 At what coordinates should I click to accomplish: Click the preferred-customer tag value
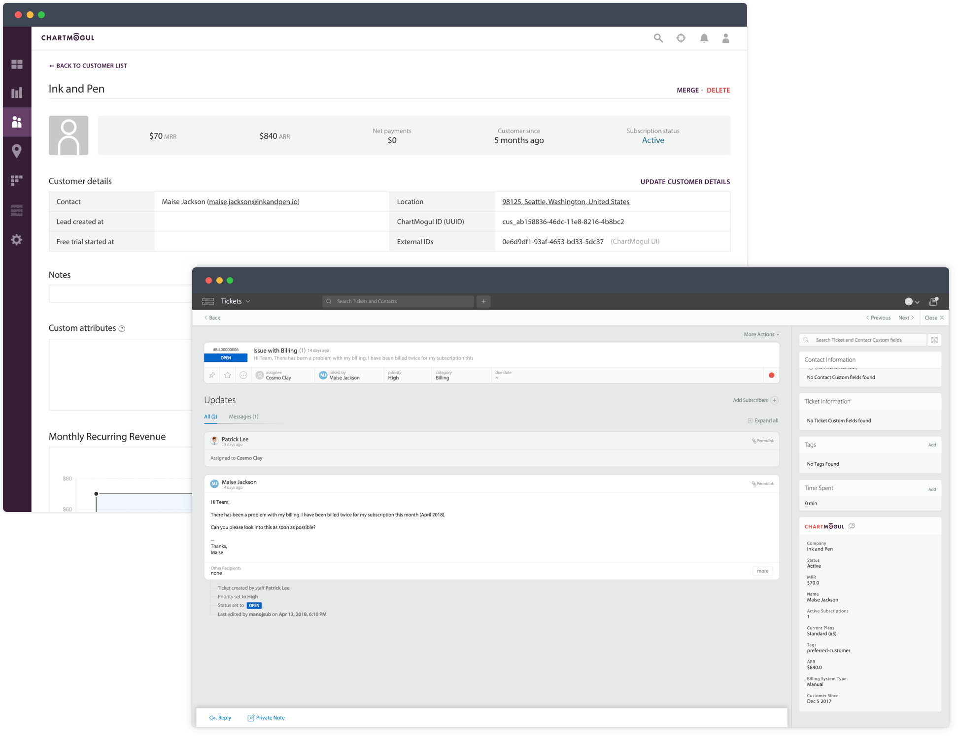point(828,651)
